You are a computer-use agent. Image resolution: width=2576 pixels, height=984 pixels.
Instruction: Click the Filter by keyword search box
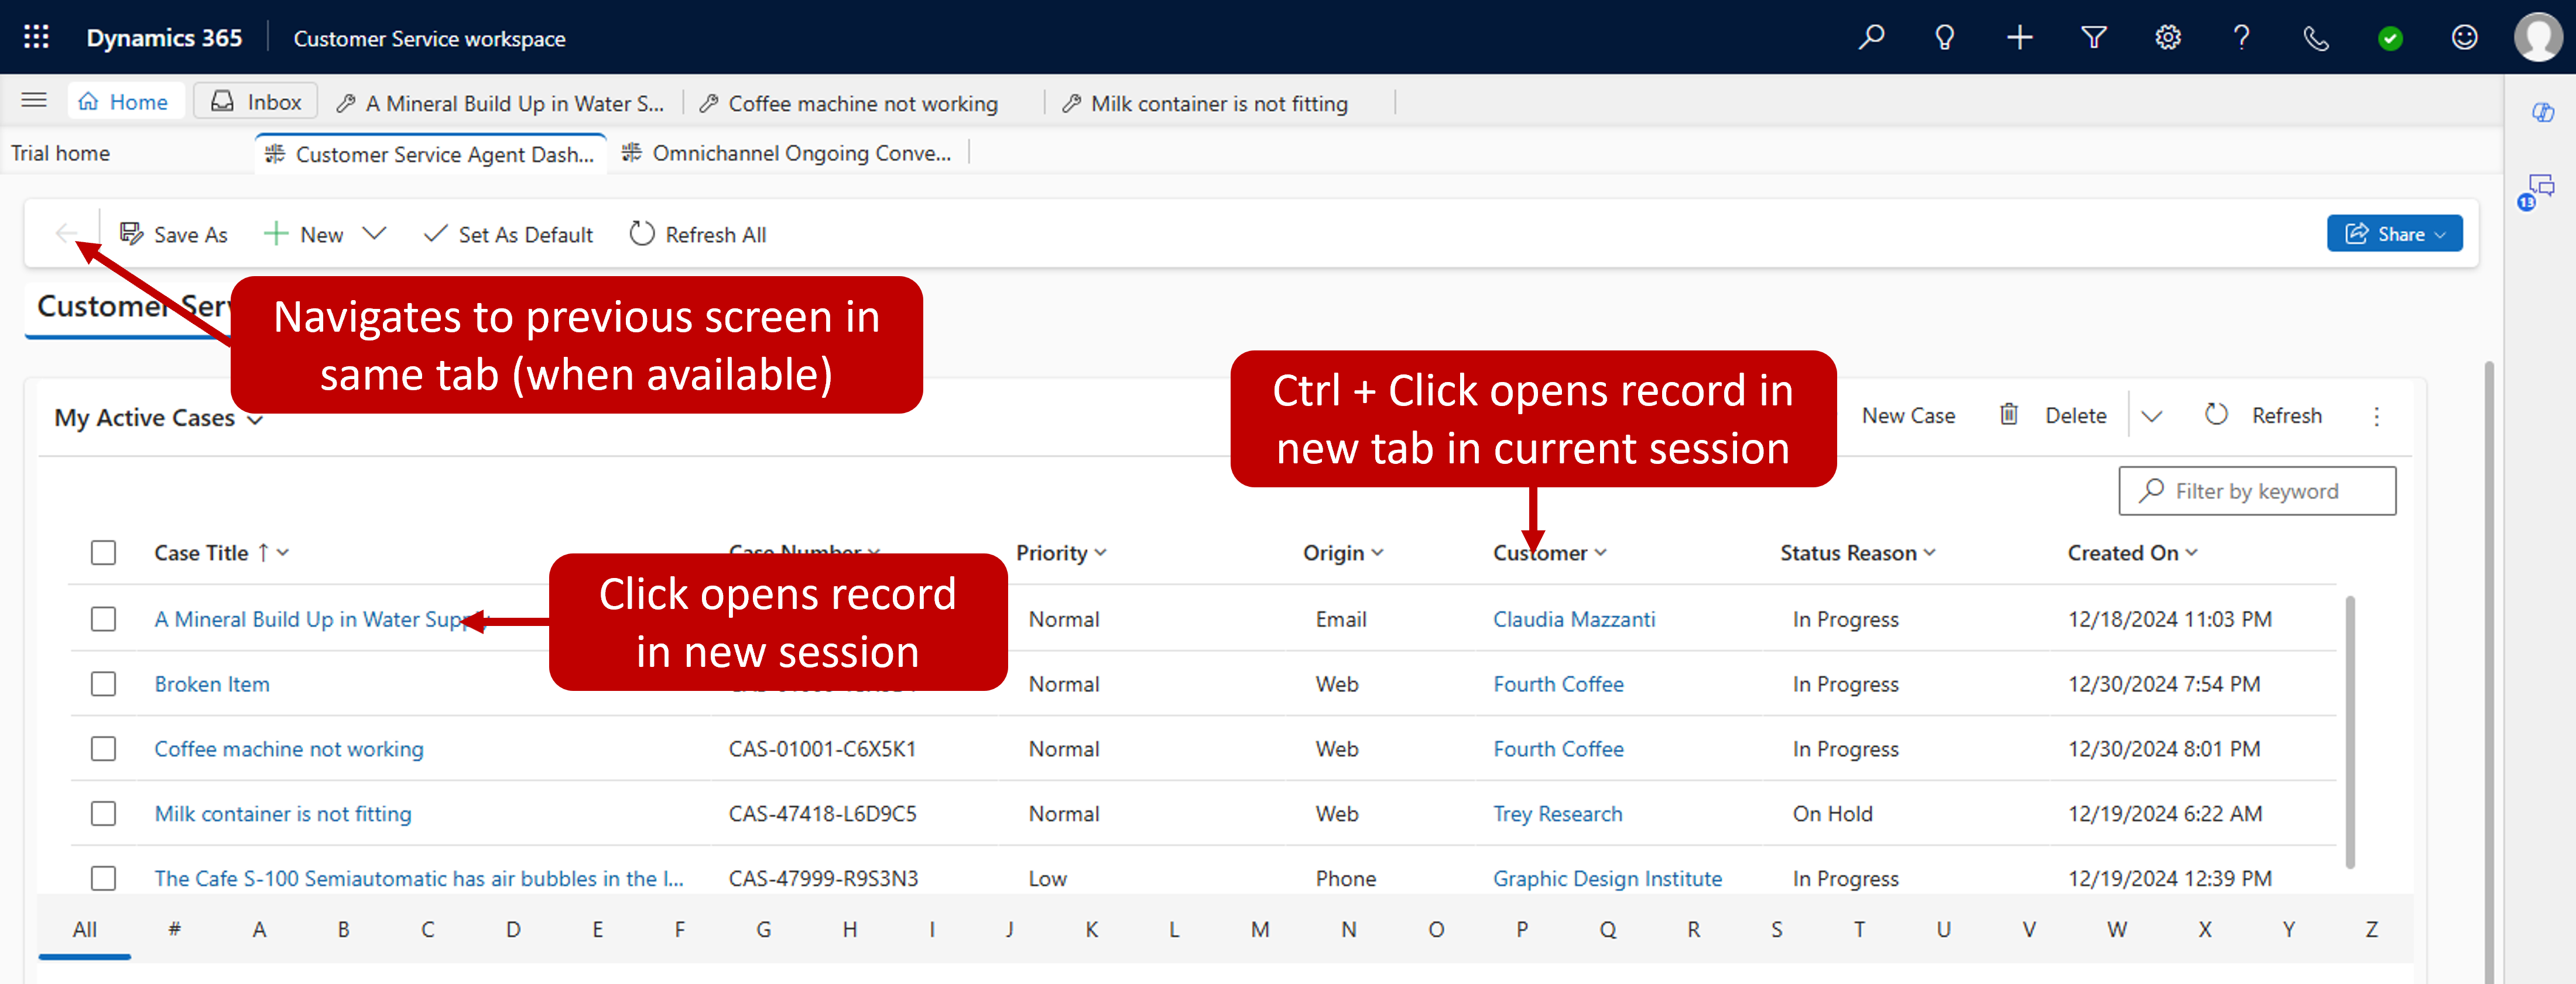click(x=2256, y=490)
